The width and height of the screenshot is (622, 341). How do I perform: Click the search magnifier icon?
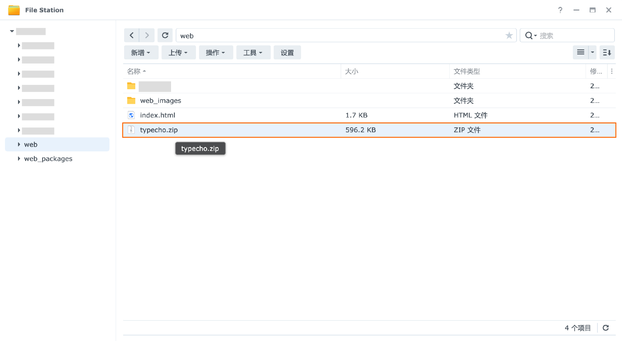529,35
